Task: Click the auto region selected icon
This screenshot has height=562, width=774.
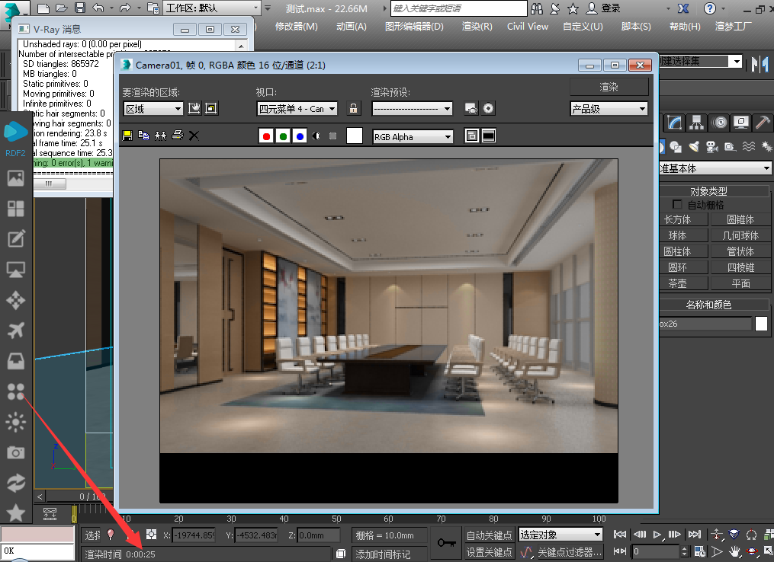Action: 211,108
